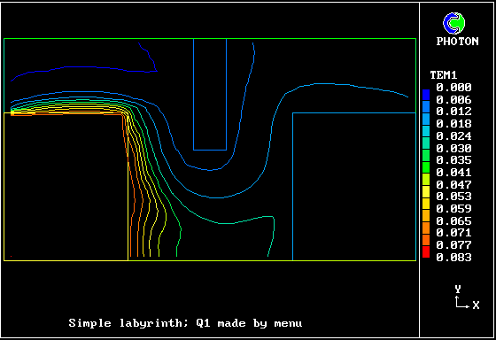Screen dimensions: 496x340
Task: Click the 0.083 legend value label
Action: [453, 258]
